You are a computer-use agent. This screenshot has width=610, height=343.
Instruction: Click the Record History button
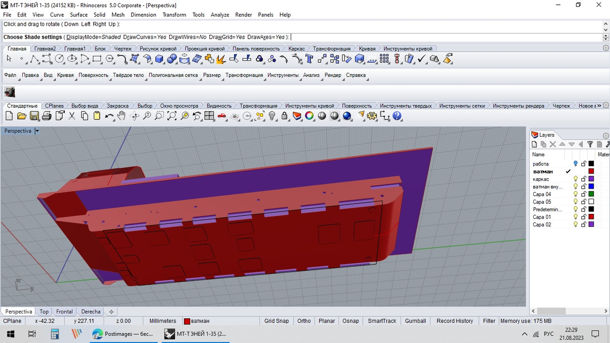pyautogui.click(x=455, y=321)
